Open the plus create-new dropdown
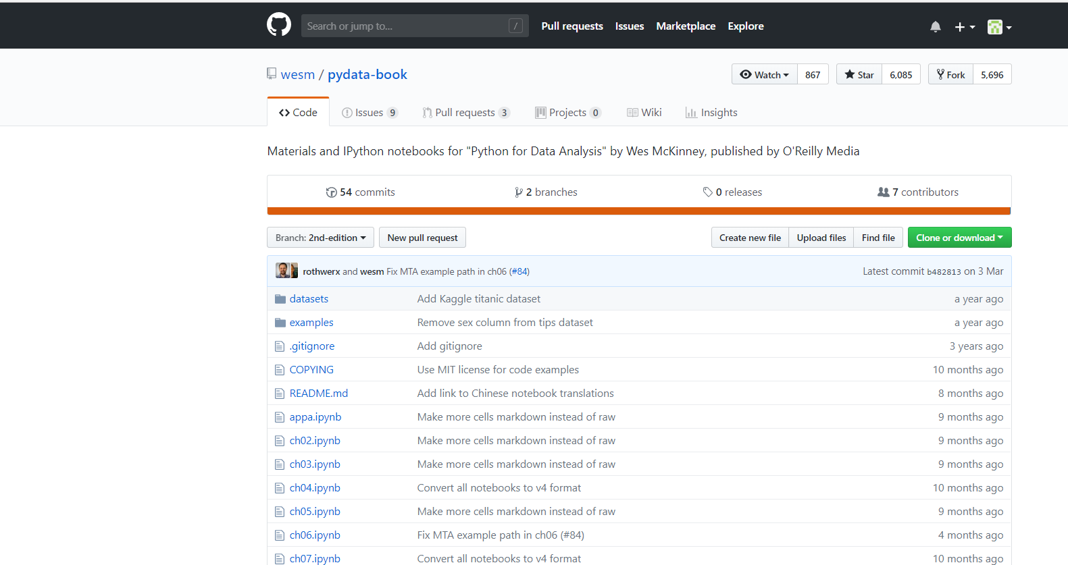 click(965, 27)
